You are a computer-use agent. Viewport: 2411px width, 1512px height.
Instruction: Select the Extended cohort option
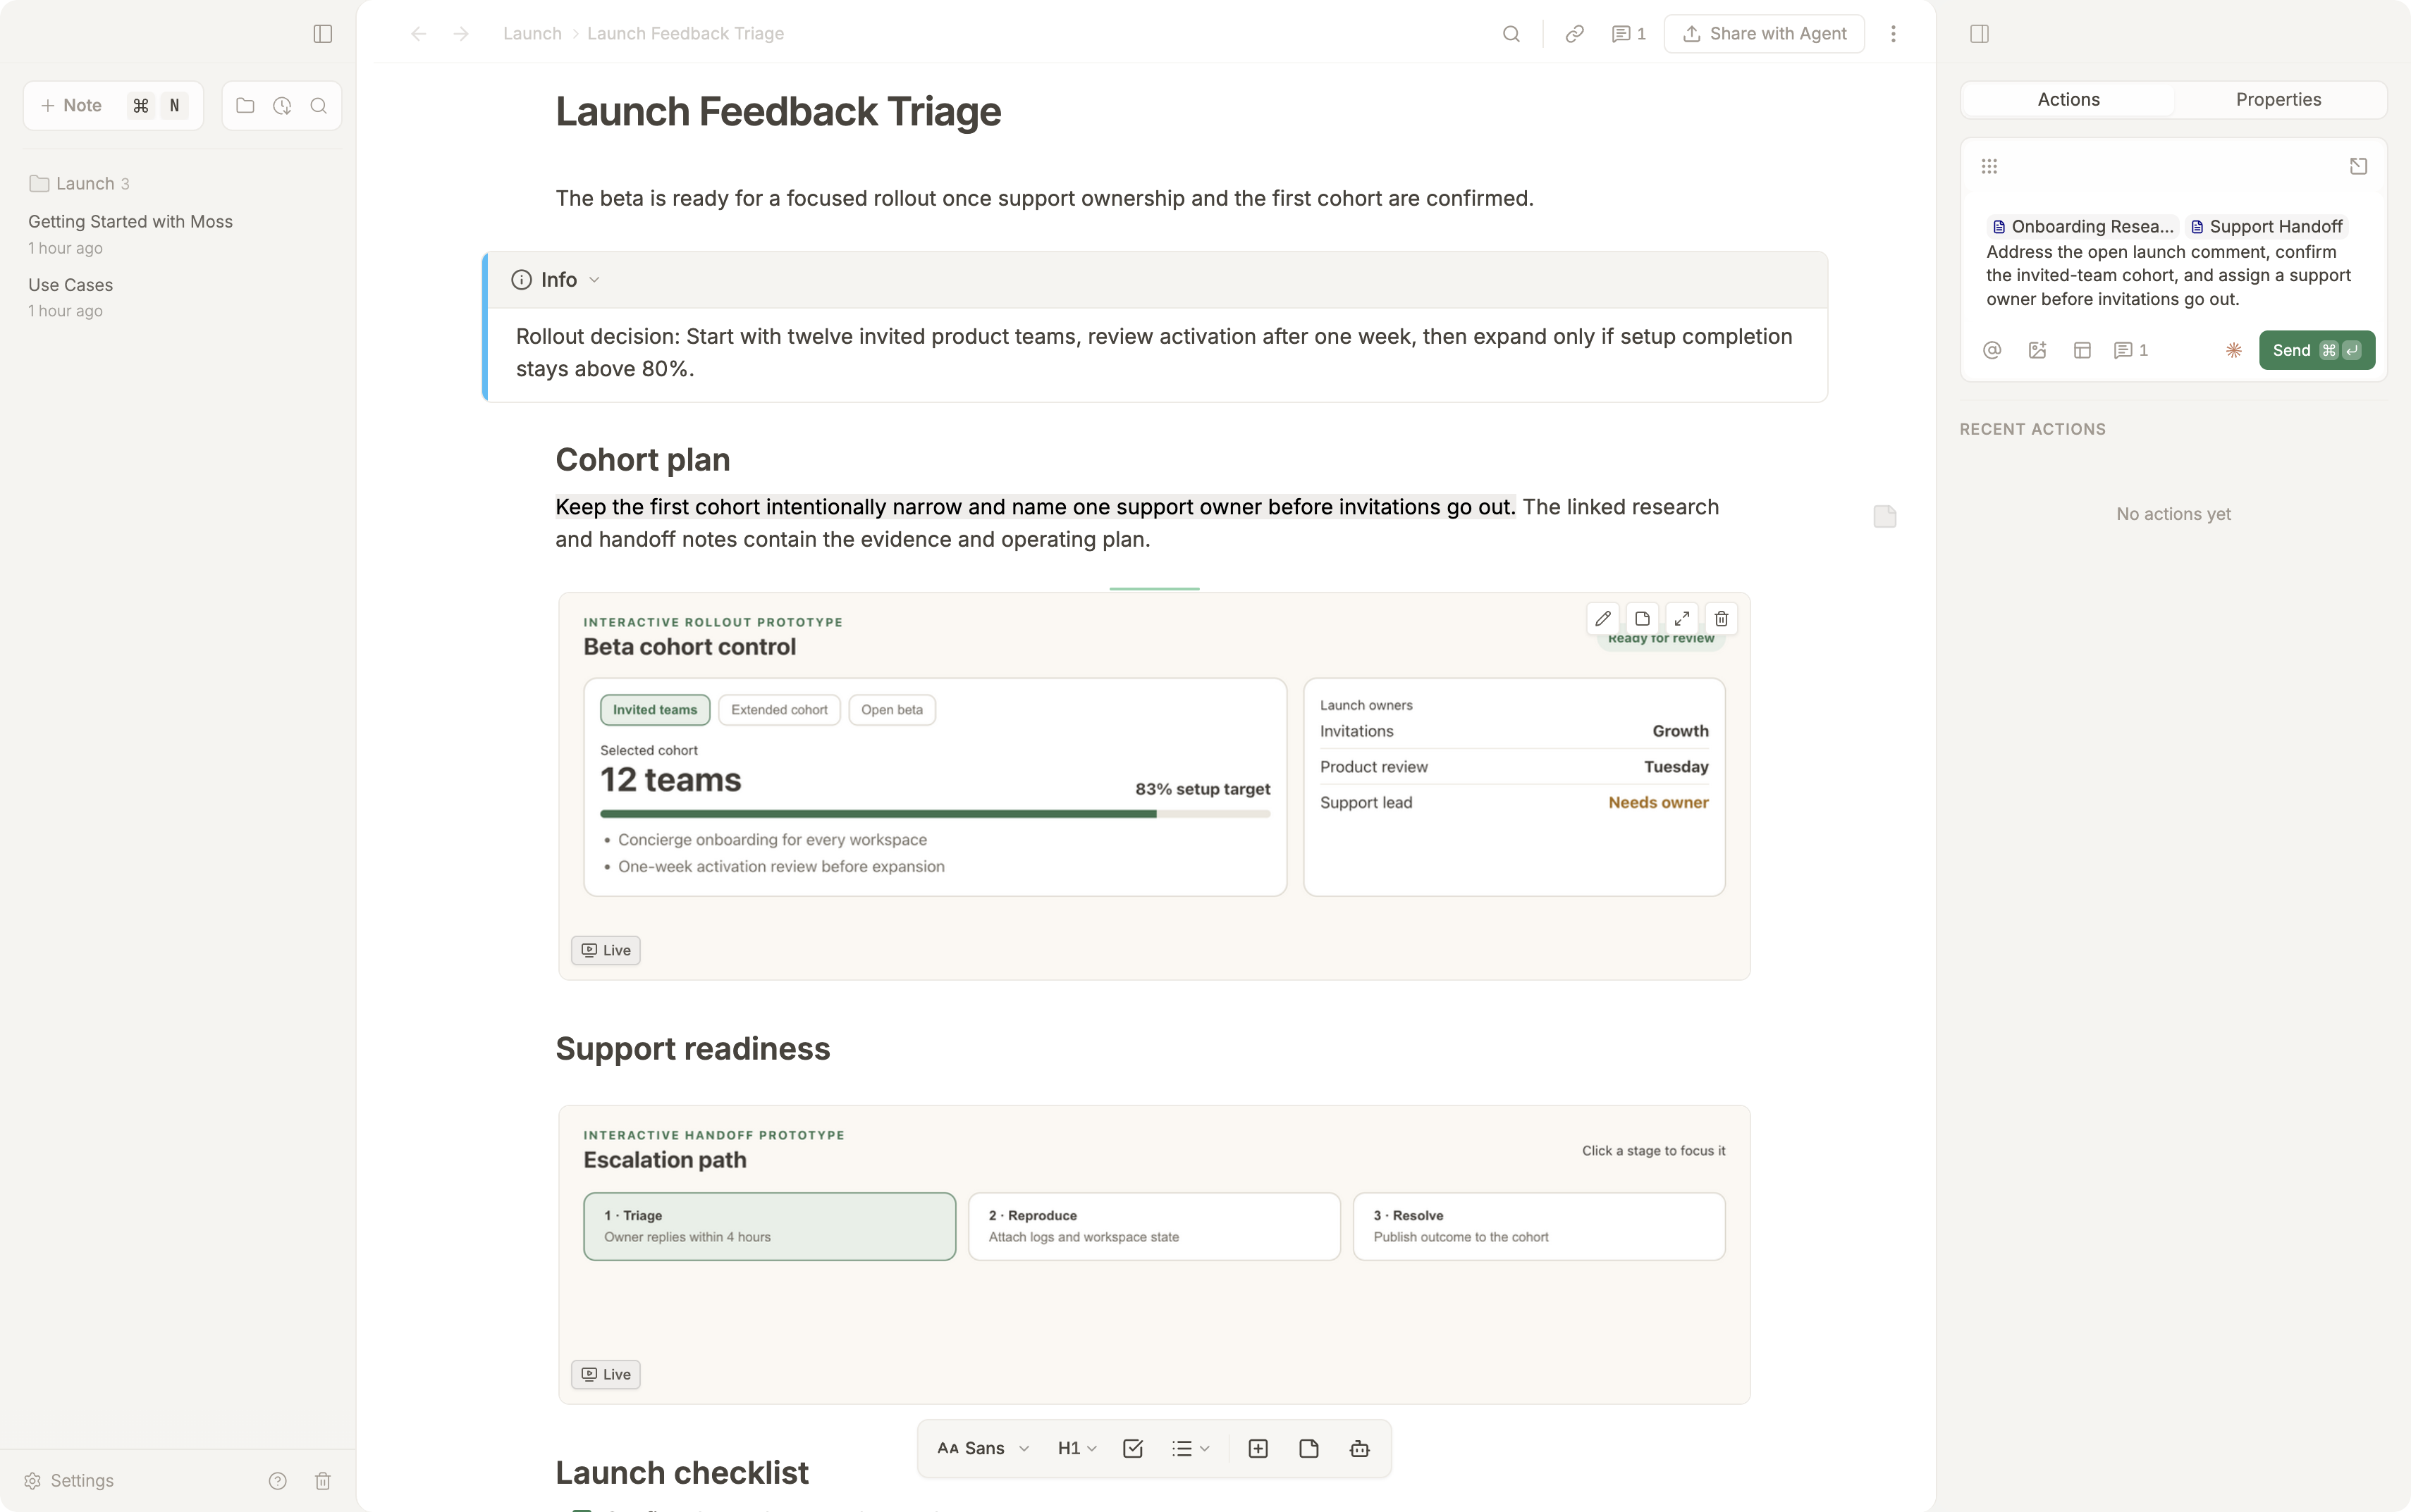[x=779, y=710]
